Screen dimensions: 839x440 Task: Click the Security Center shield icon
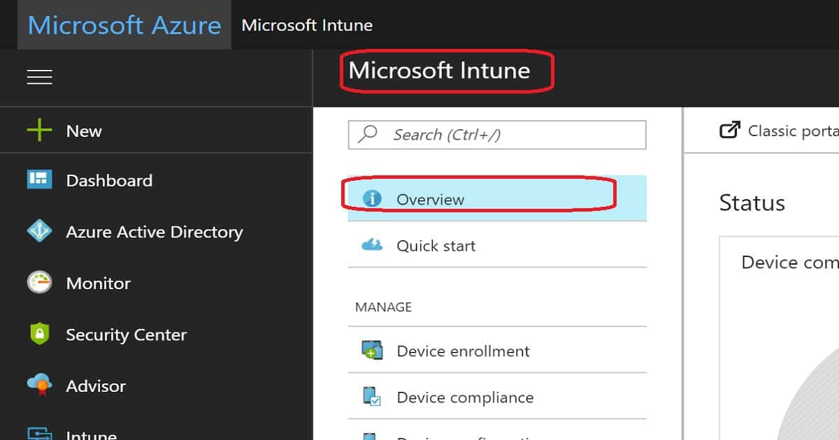pos(39,334)
